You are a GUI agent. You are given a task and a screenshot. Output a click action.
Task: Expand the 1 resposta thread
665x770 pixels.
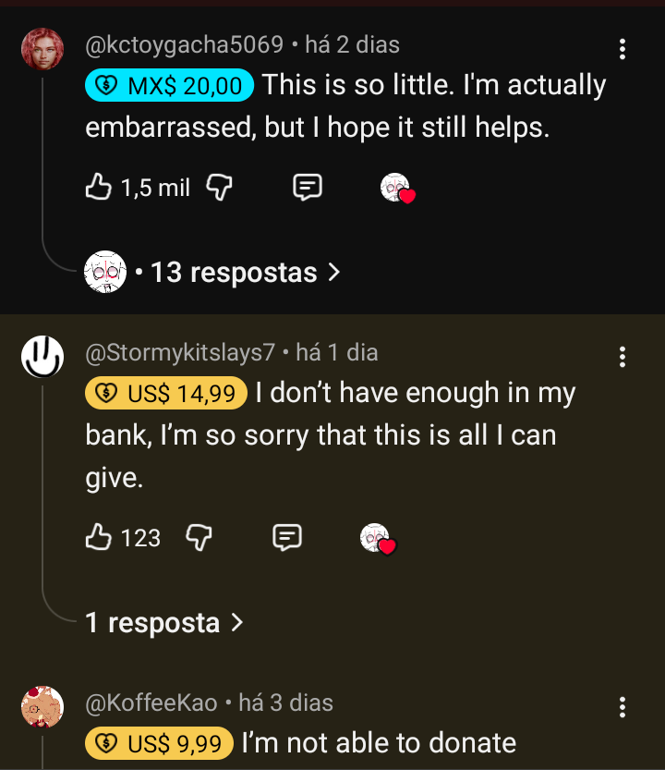pyautogui.click(x=164, y=622)
